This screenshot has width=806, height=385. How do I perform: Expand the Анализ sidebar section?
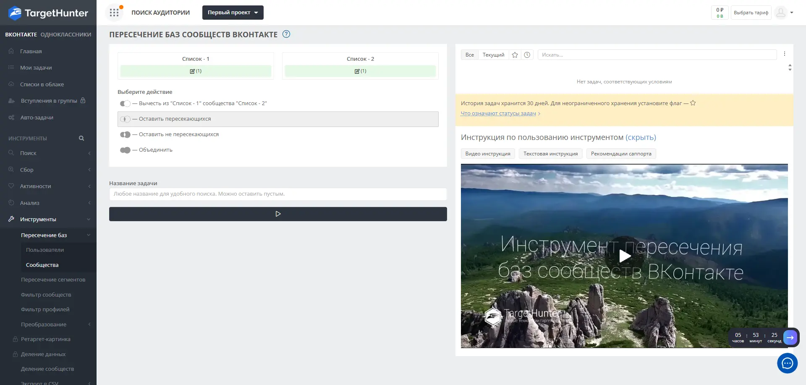(89, 203)
